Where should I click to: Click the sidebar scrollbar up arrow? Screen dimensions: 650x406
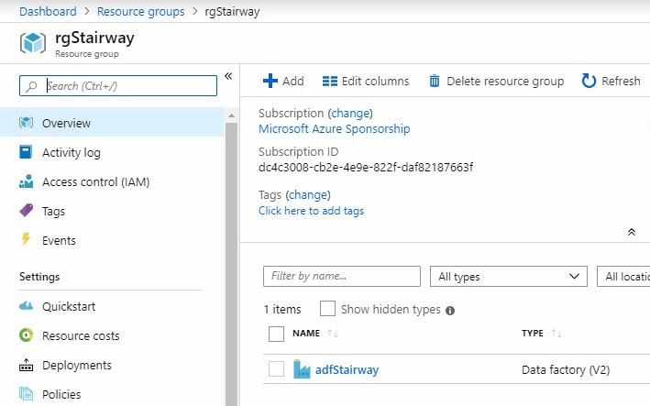[231, 115]
